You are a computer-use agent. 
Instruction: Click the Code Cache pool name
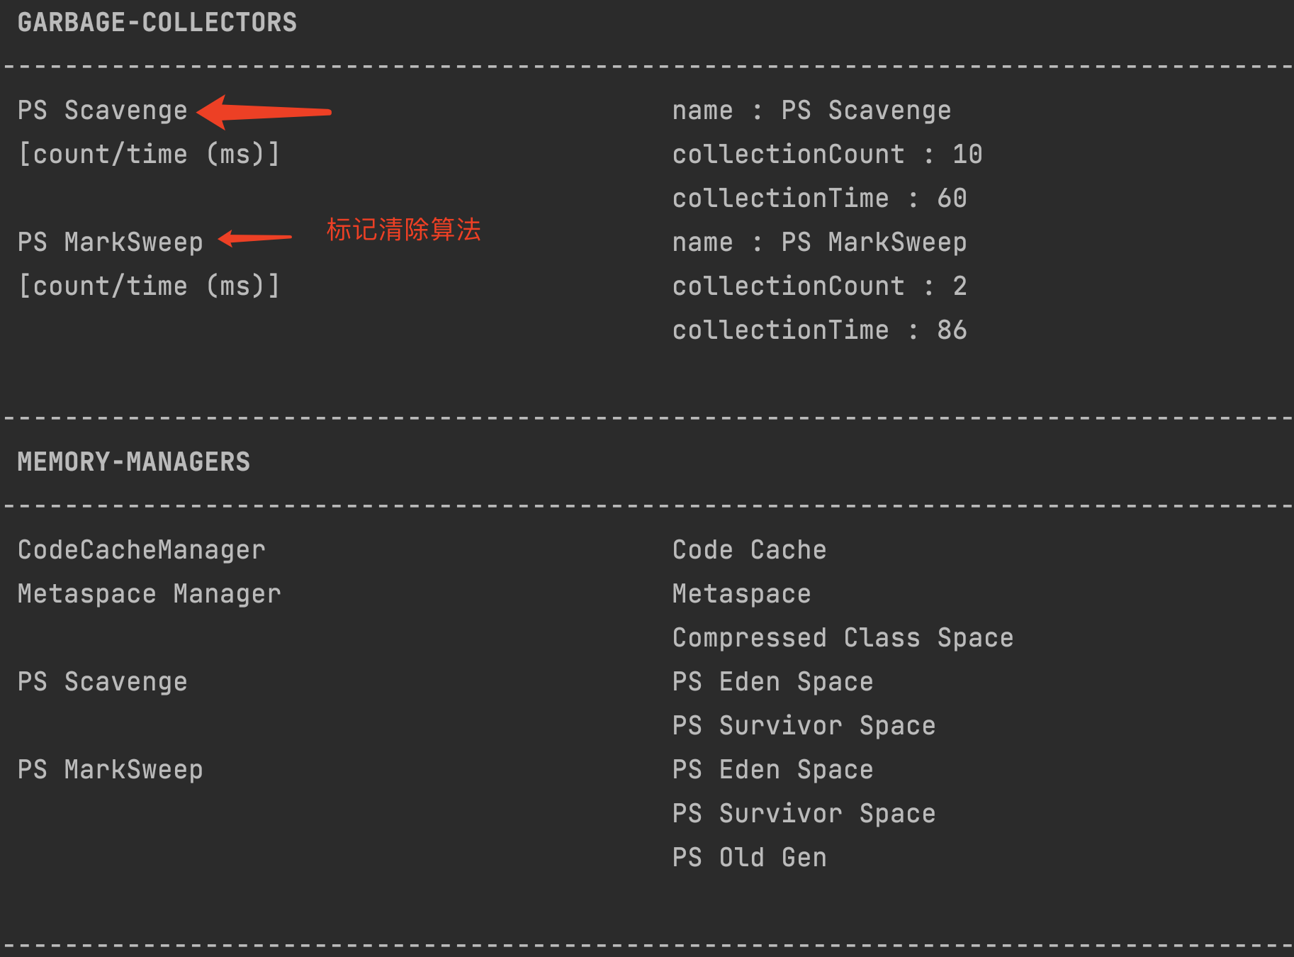750,550
